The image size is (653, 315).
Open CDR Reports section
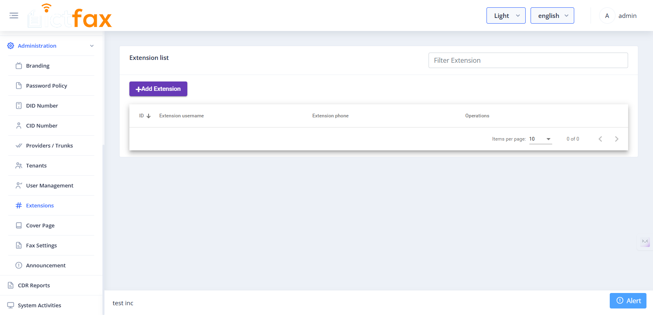coord(51,285)
